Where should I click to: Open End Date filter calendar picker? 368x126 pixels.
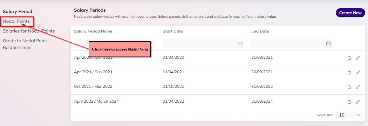[329, 44]
